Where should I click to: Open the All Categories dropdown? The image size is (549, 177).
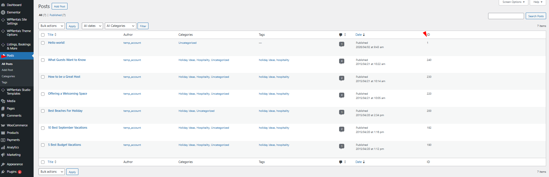120,26
